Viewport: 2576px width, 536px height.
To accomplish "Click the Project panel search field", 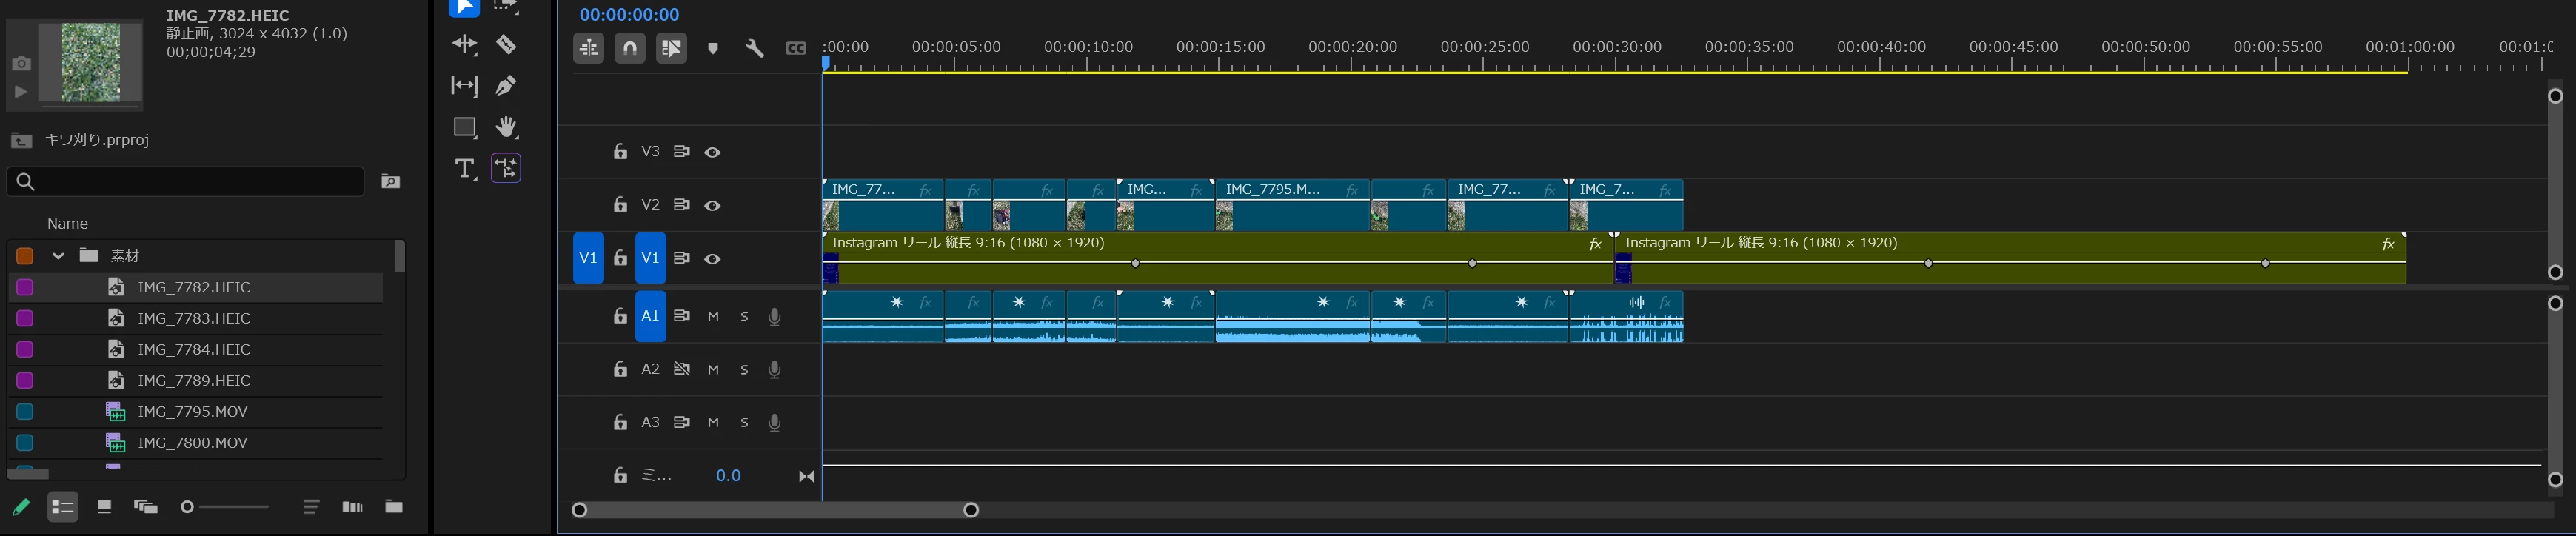I will 186,181.
